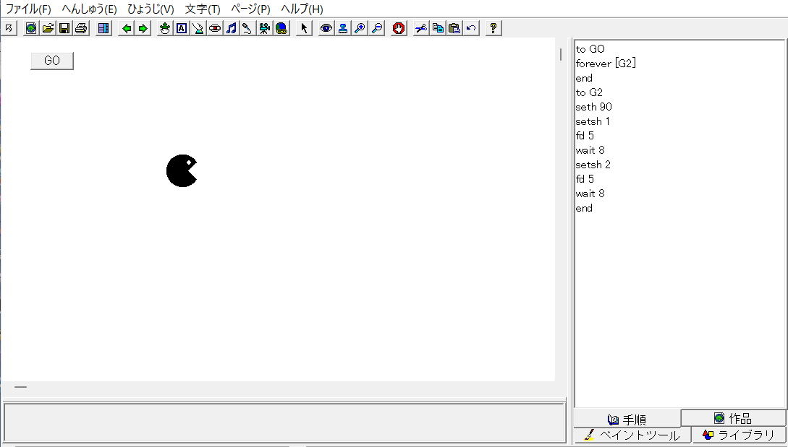Click the last 'end' line in procedures
The height and width of the screenshot is (447, 788).
pyautogui.click(x=584, y=208)
